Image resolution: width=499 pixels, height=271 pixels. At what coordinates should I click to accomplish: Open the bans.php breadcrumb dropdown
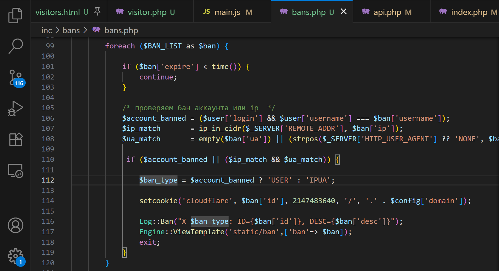pos(121,30)
